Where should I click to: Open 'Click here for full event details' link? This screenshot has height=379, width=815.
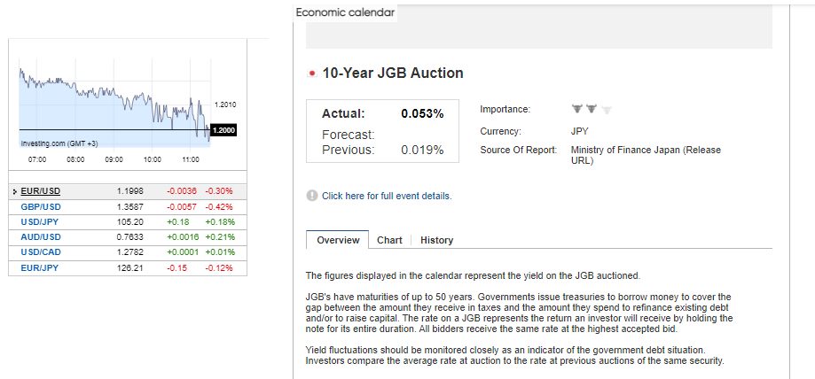click(387, 196)
